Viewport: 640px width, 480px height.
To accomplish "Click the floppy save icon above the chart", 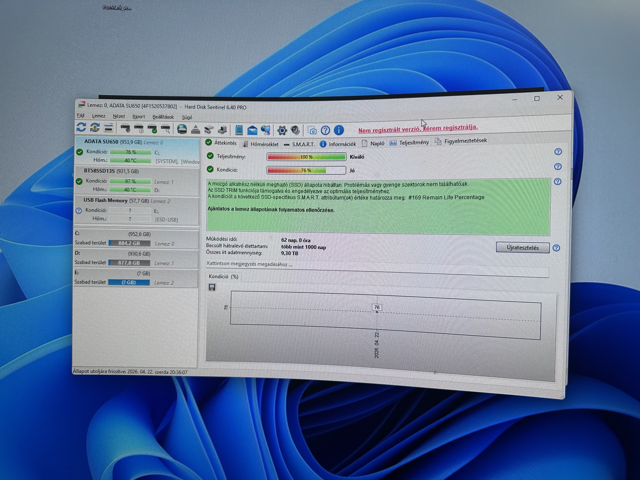I will pos(212,287).
